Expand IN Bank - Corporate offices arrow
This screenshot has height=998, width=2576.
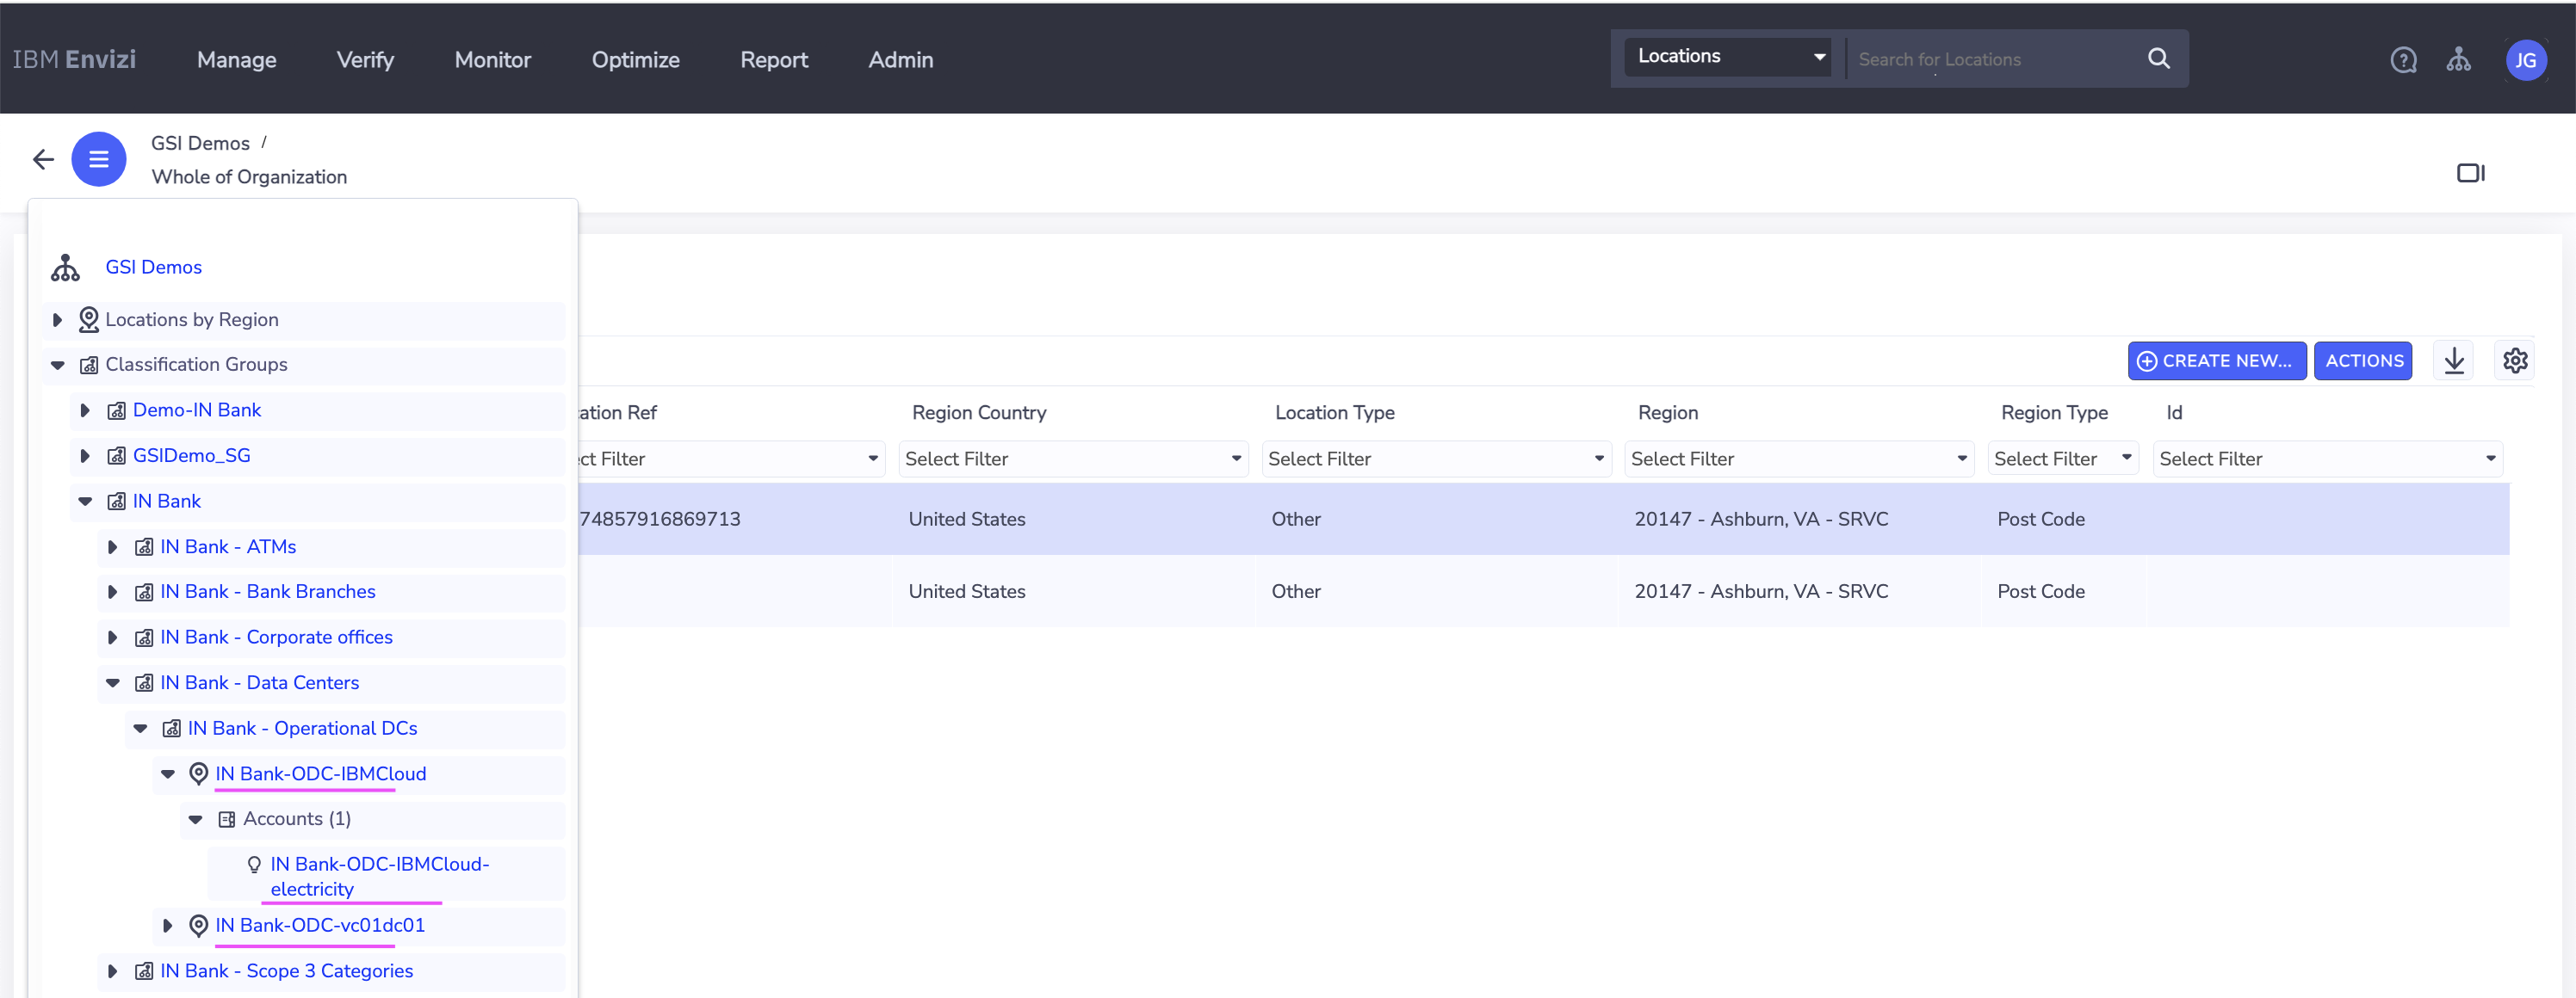pos(112,638)
